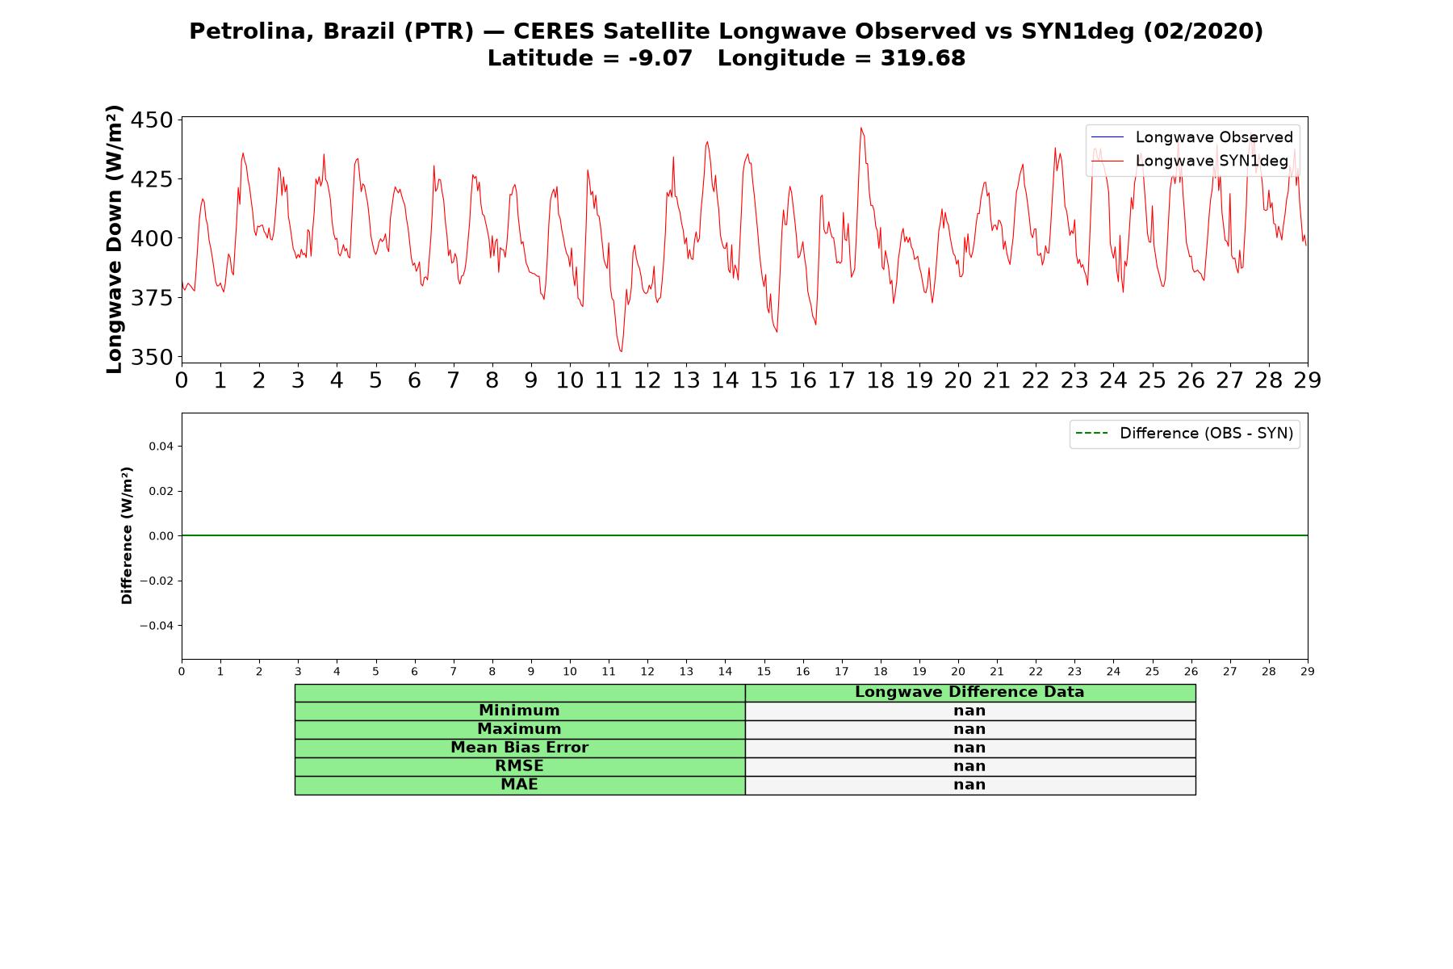Click the RMSE row label
This screenshot has width=1453, height=969.
pyautogui.click(x=519, y=766)
